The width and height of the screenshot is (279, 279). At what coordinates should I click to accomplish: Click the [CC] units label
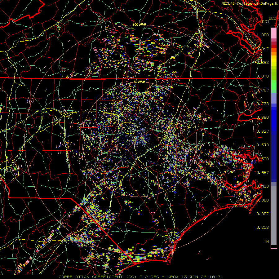tap(265, 21)
